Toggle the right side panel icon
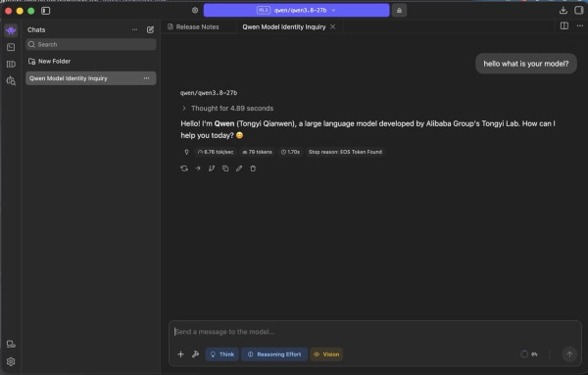 point(578,11)
